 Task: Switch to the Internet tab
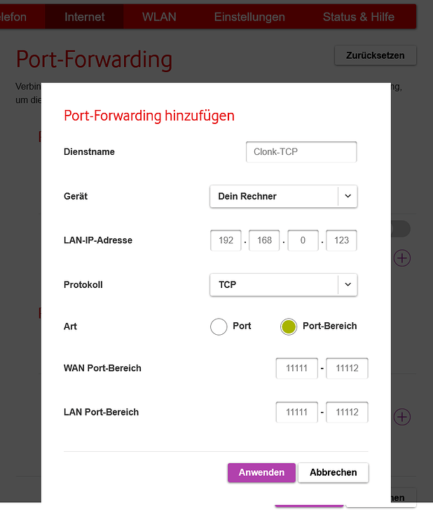click(84, 17)
